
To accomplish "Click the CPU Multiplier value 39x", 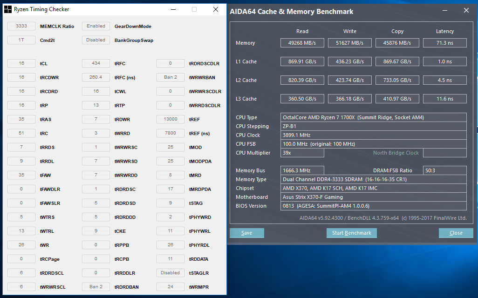I will [x=302, y=153].
